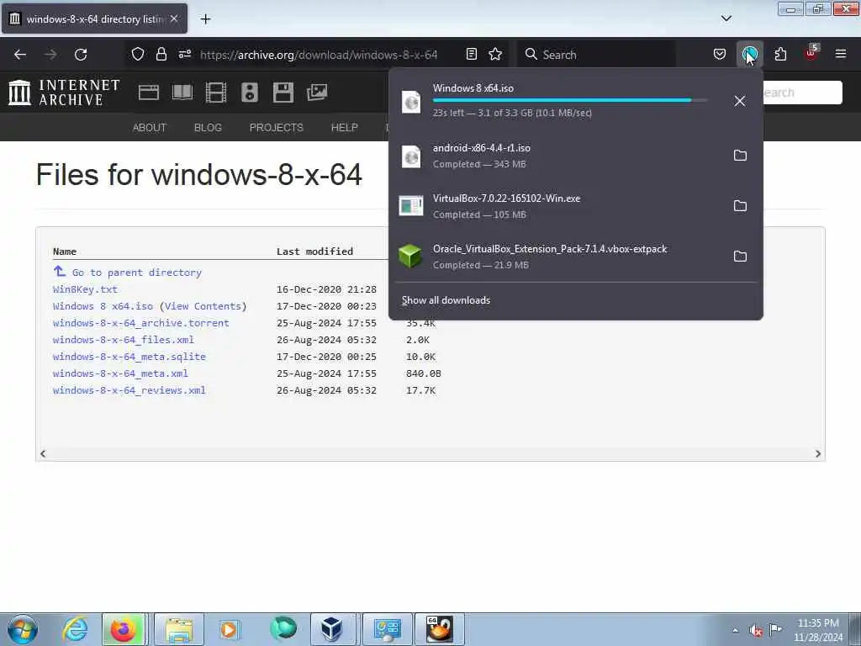Open VirtualBox cube icon on taskbar

(331, 629)
